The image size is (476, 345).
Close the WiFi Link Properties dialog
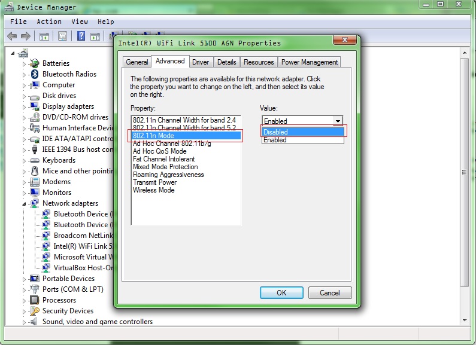click(x=344, y=39)
